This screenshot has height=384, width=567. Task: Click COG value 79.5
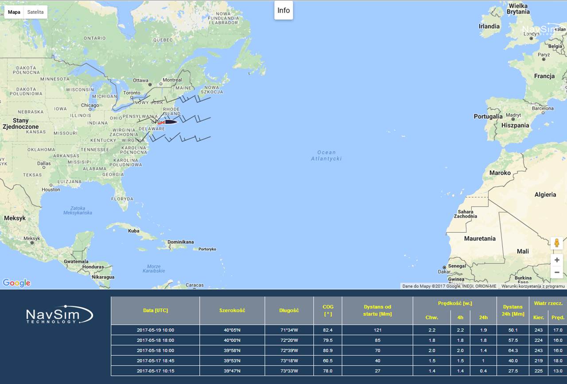(x=328, y=340)
